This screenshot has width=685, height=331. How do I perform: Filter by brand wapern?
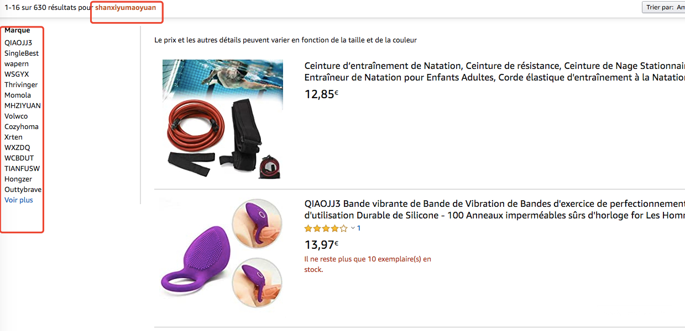(17, 64)
